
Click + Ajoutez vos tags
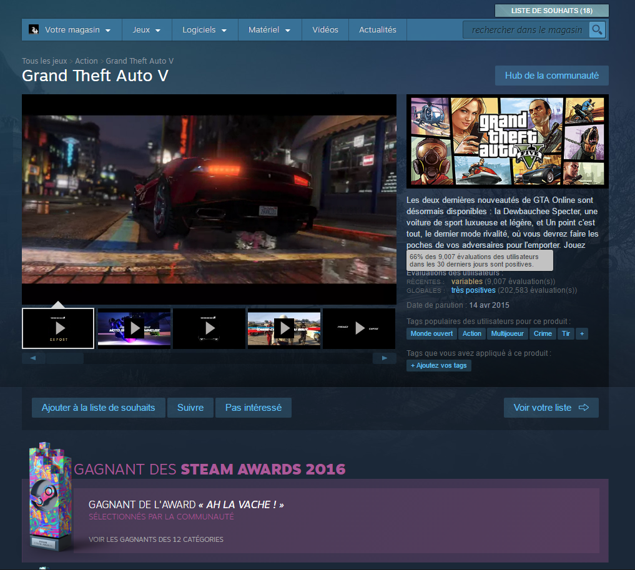point(438,366)
